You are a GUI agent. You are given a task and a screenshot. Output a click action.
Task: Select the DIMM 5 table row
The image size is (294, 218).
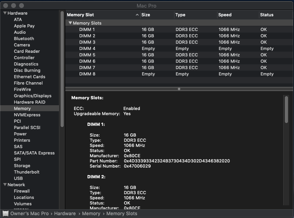click(x=179, y=55)
